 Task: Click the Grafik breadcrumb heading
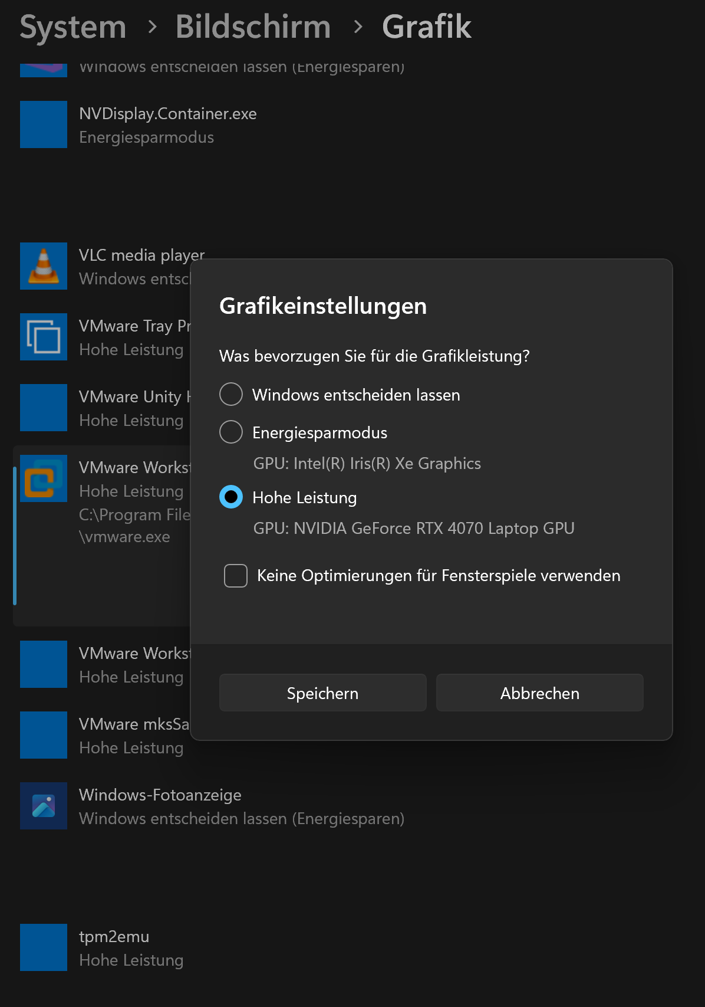[x=427, y=27]
